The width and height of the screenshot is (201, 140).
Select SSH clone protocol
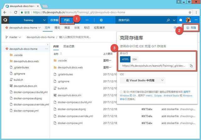tap(135, 59)
